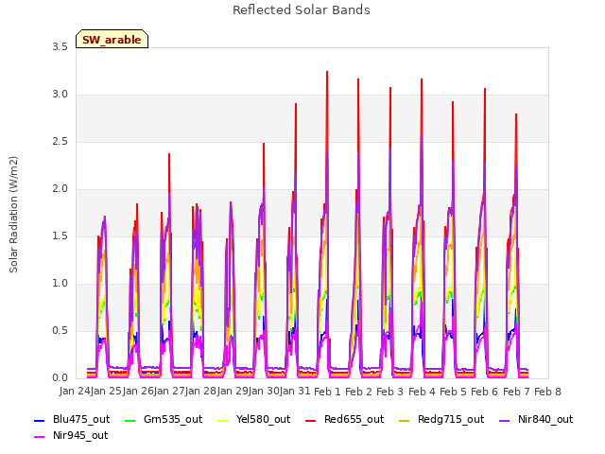Screen dimensions: 605x454
Task: Click the Jan 31 x-axis date label
Action: tap(296, 392)
